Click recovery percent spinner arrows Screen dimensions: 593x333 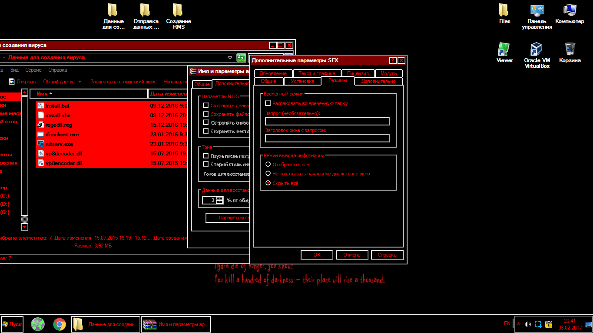tap(220, 200)
